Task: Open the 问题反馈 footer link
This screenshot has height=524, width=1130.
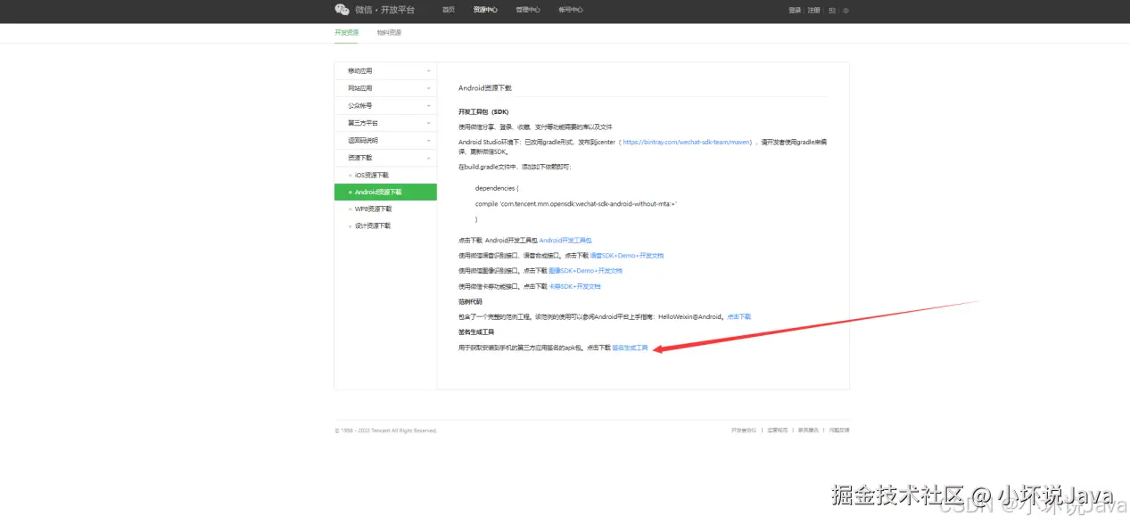Action: pyautogui.click(x=839, y=430)
